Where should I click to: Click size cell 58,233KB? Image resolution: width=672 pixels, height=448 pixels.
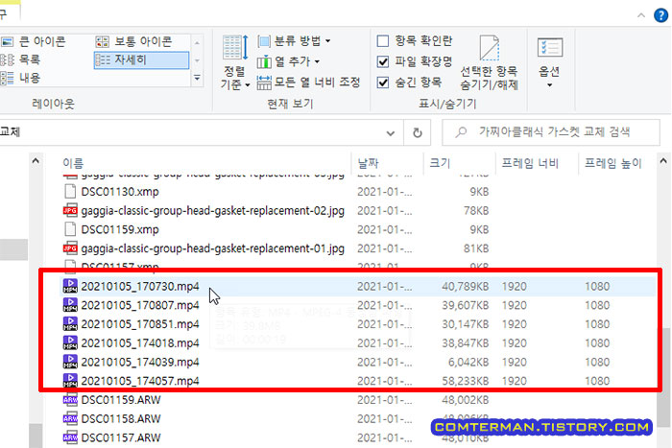pos(465,381)
